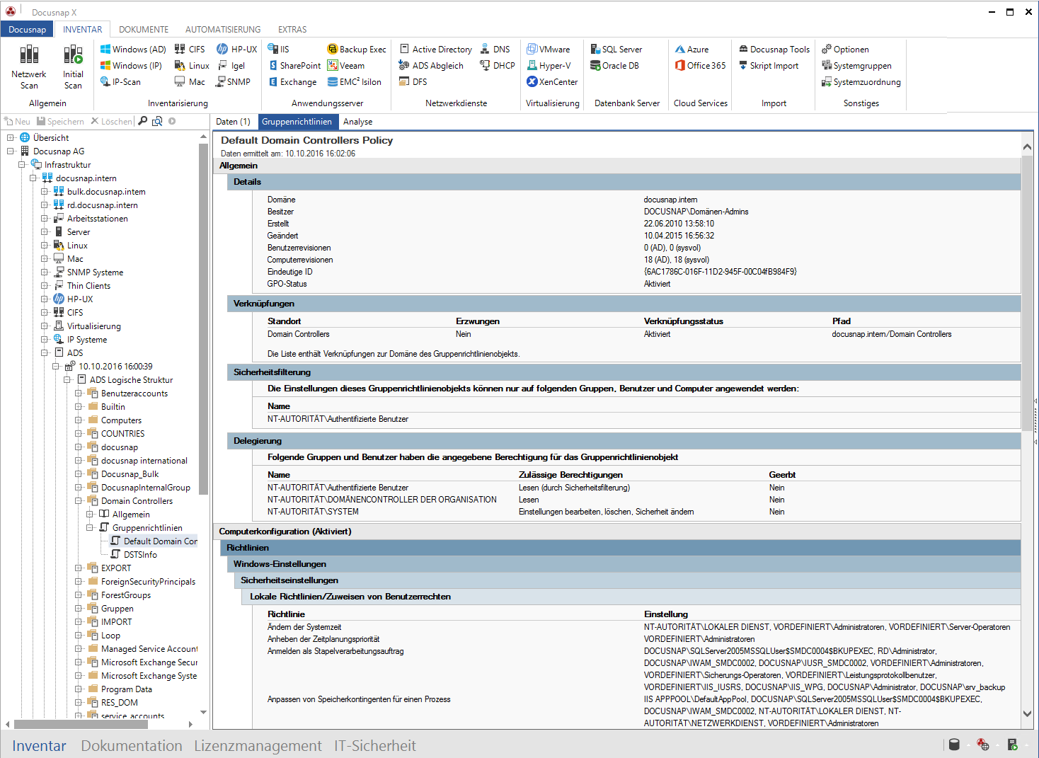The width and height of the screenshot is (1039, 758).
Task: Open DFS network service scan
Action: [413, 82]
